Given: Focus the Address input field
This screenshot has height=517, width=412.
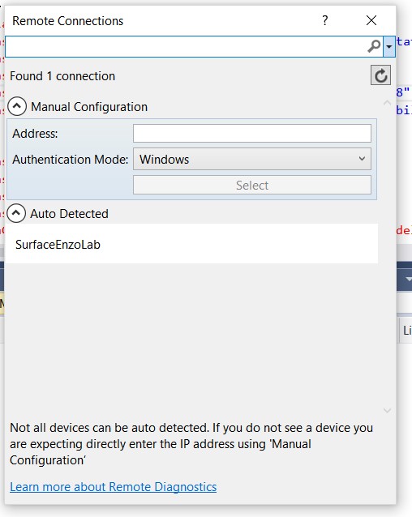Looking at the screenshot, I should 252,133.
